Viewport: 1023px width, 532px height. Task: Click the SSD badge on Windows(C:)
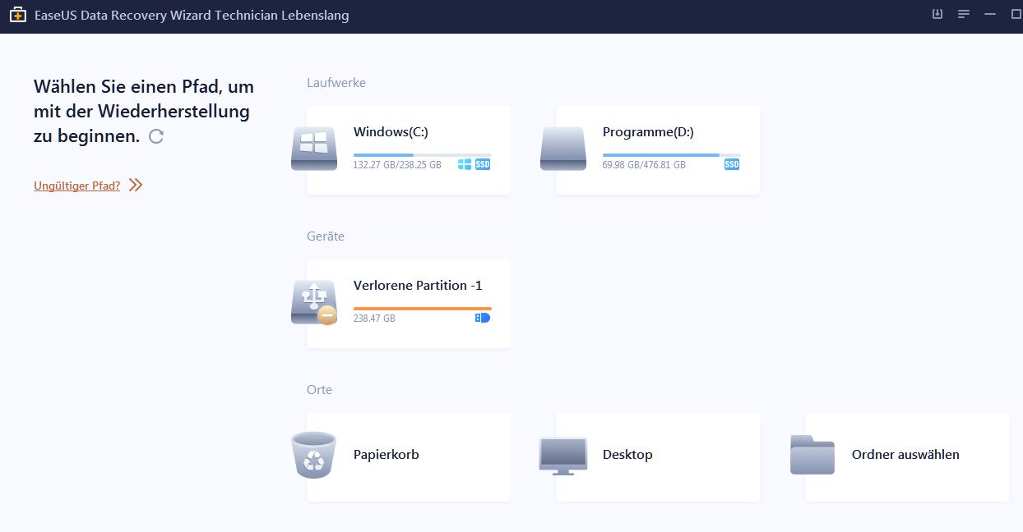483,164
